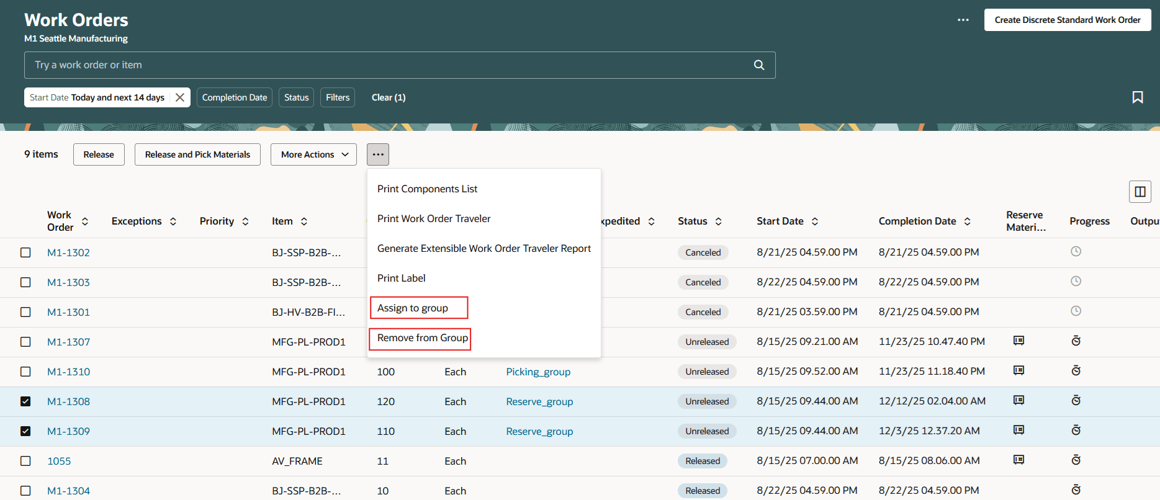Viewport: 1160px width, 500px height.
Task: Click the search magnifier icon
Action: (758, 65)
